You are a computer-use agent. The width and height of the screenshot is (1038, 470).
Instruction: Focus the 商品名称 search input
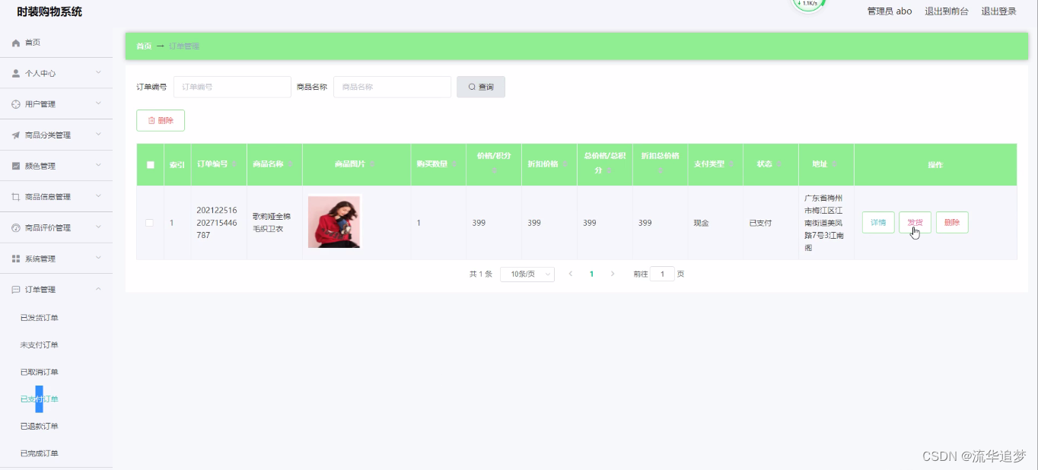point(392,87)
